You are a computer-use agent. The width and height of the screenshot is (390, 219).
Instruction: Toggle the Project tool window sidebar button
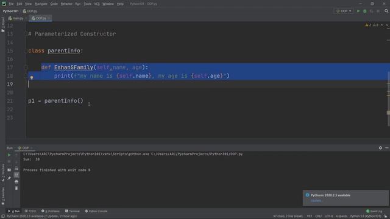tap(3, 24)
